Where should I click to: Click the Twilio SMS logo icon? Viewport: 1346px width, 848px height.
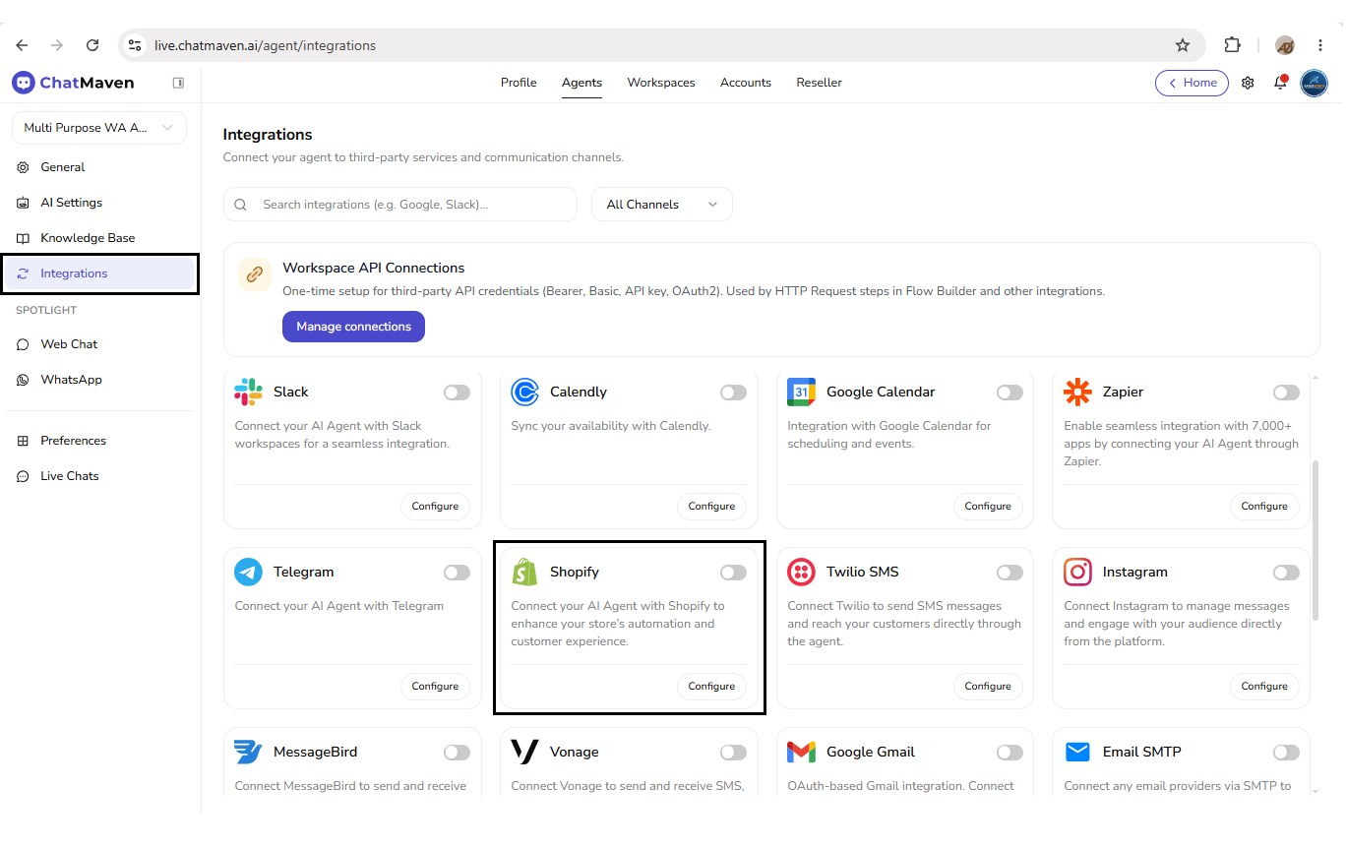pyautogui.click(x=801, y=572)
